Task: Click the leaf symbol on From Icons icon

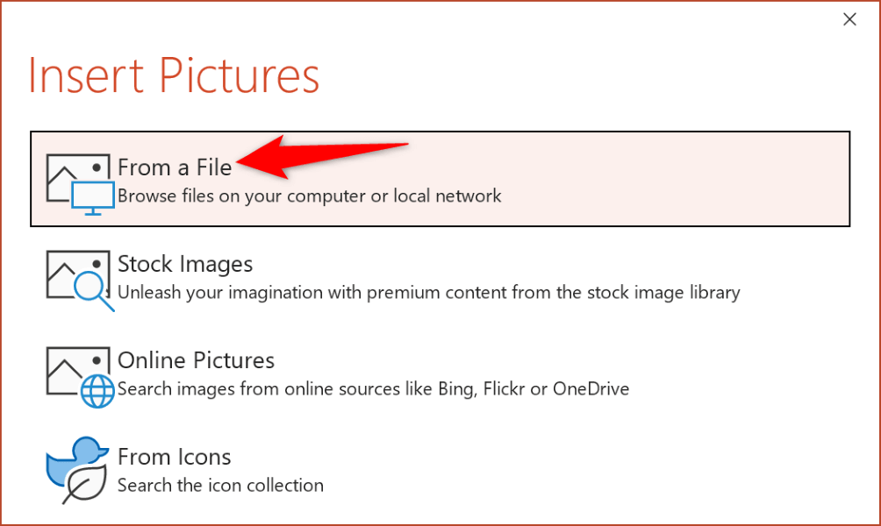Action: coord(86,482)
